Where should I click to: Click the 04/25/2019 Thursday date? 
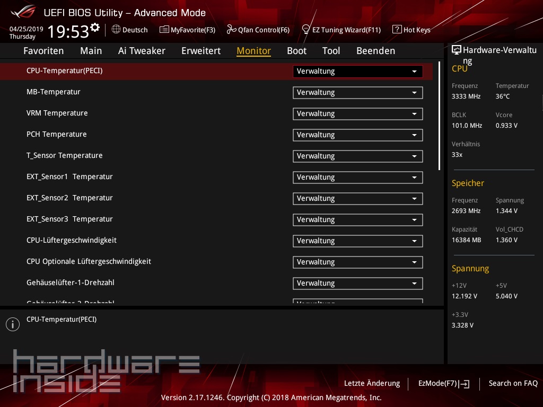coord(27,32)
